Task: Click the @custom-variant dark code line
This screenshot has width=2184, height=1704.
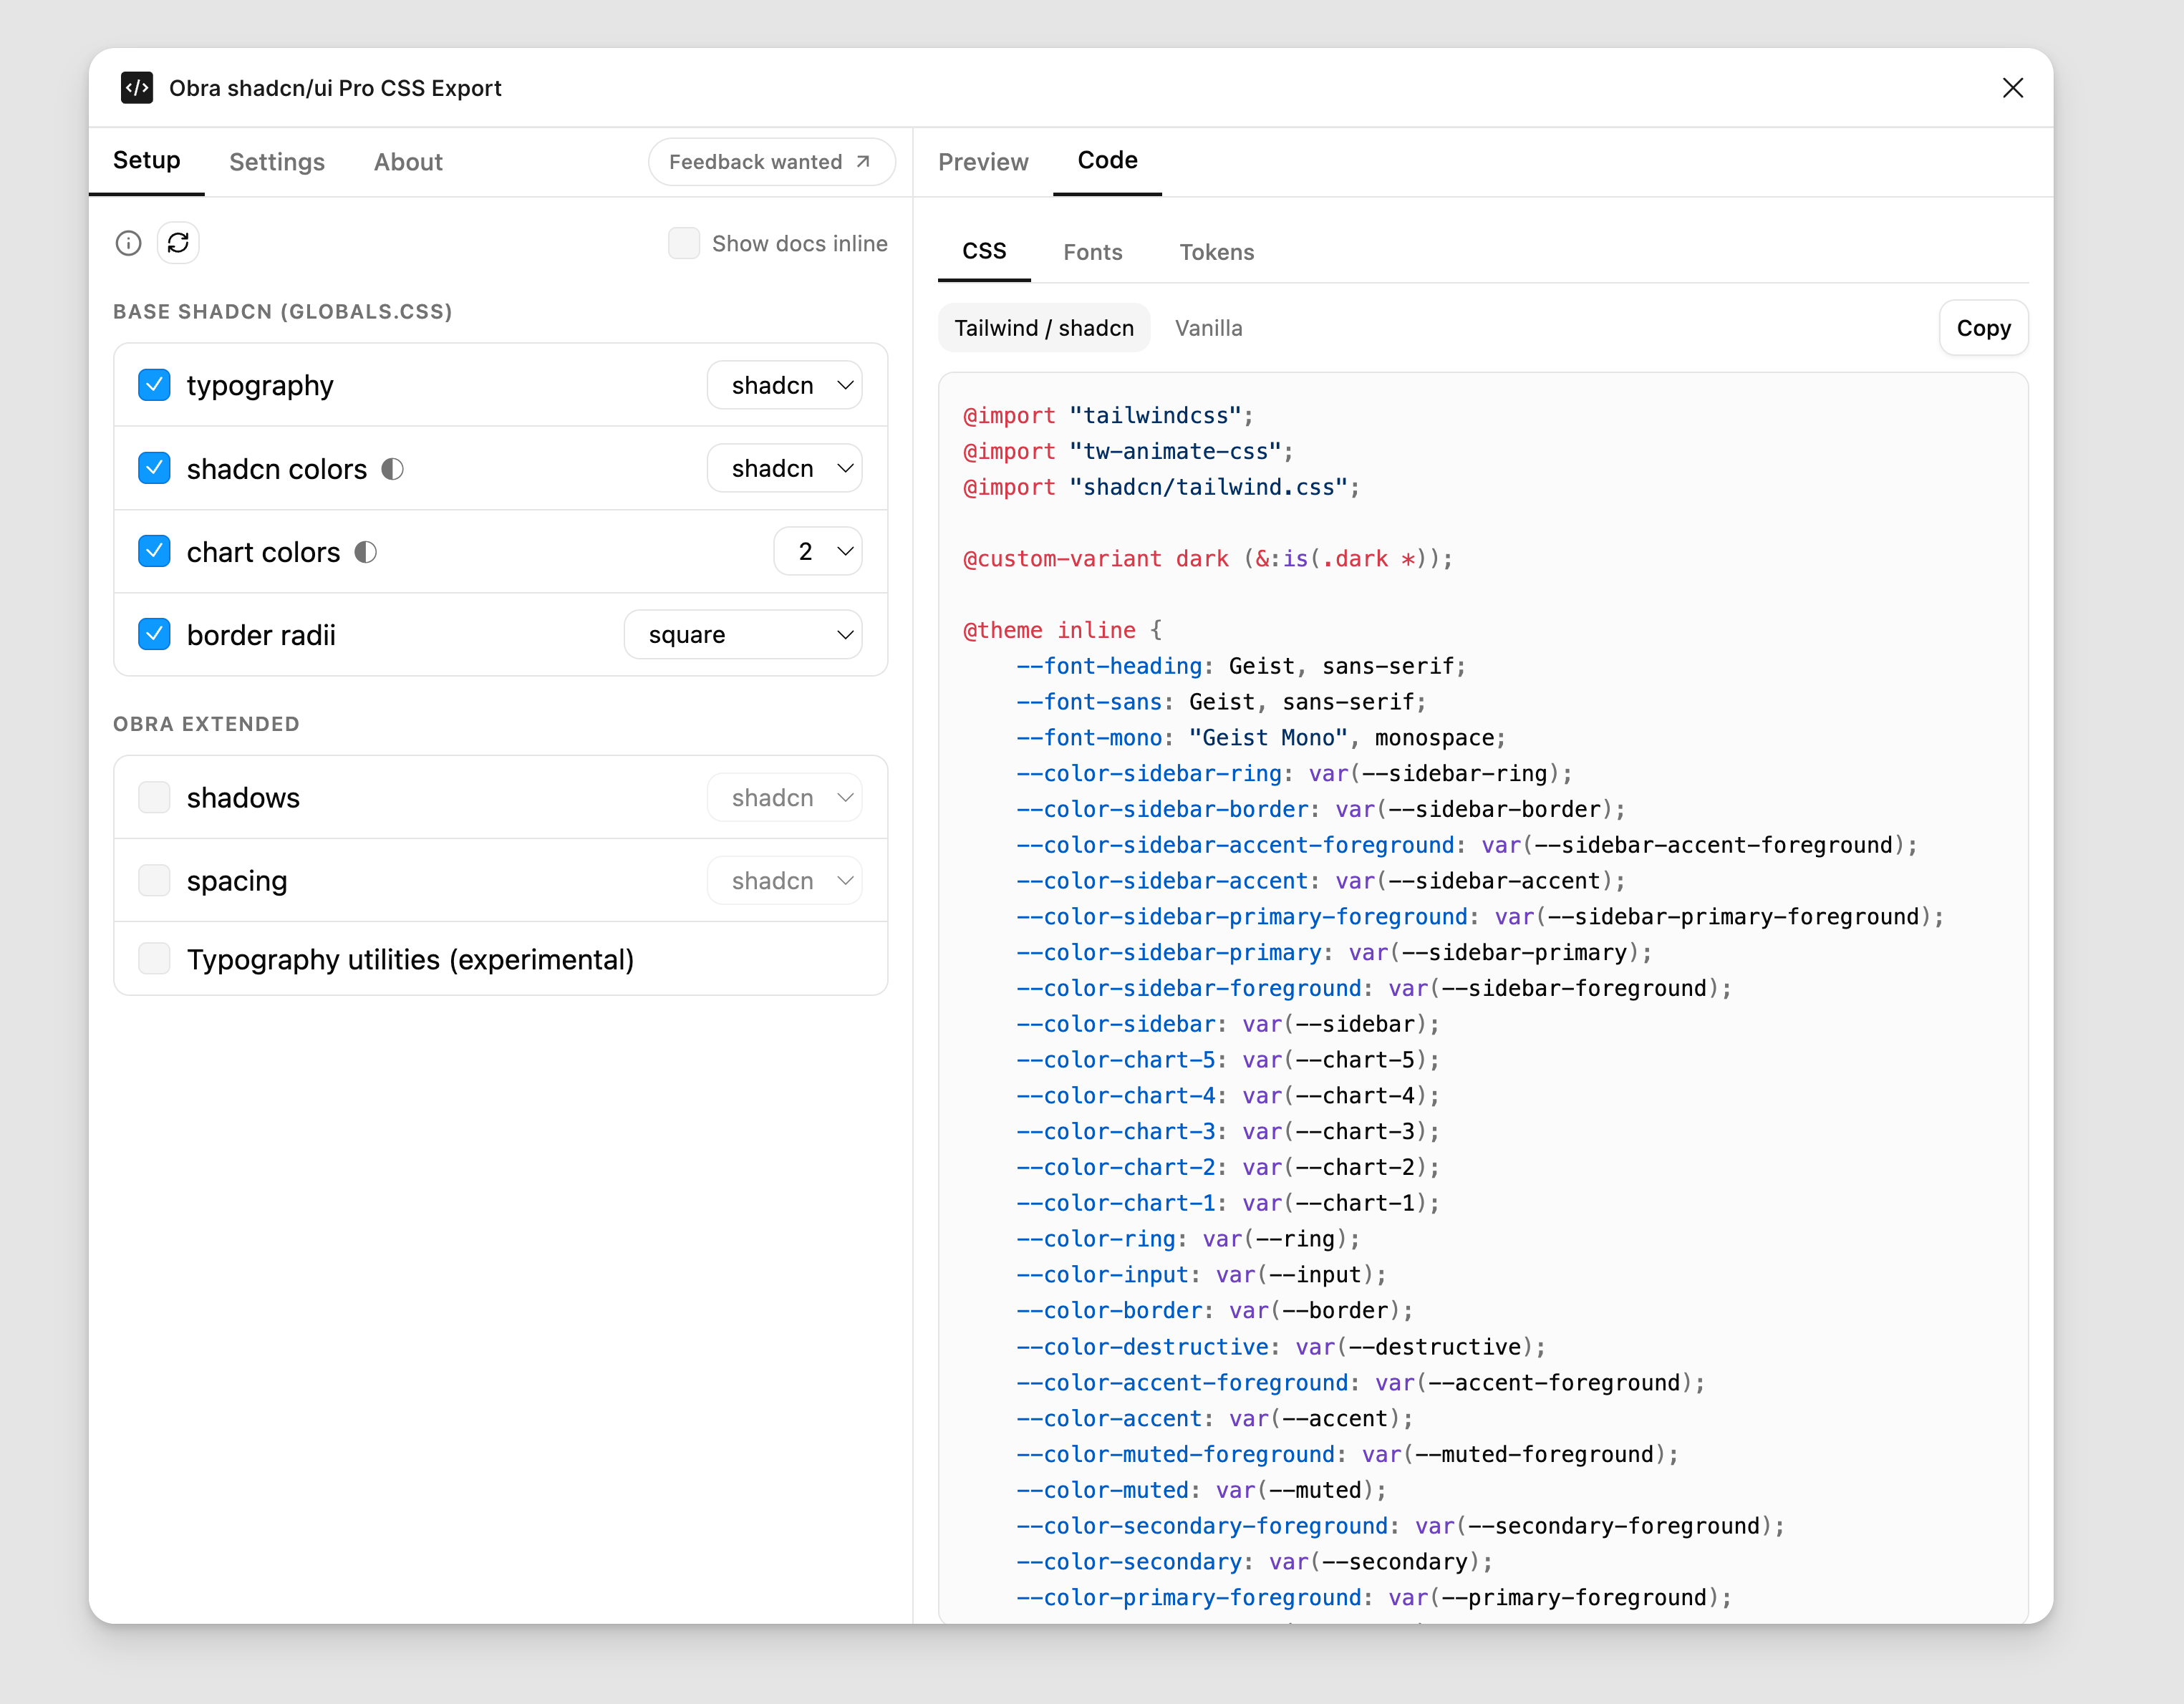Action: coord(1208,559)
